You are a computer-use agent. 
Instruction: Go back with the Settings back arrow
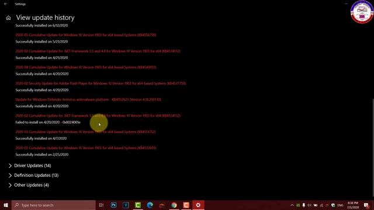[x=5, y=4]
